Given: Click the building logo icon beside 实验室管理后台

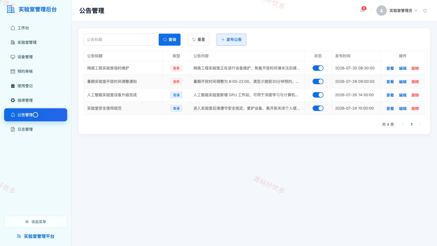Looking at the screenshot, I should [x=11, y=9].
